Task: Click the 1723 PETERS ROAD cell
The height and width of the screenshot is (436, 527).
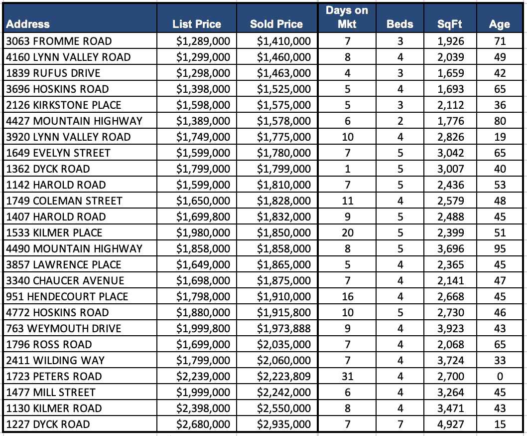Action: coord(54,376)
